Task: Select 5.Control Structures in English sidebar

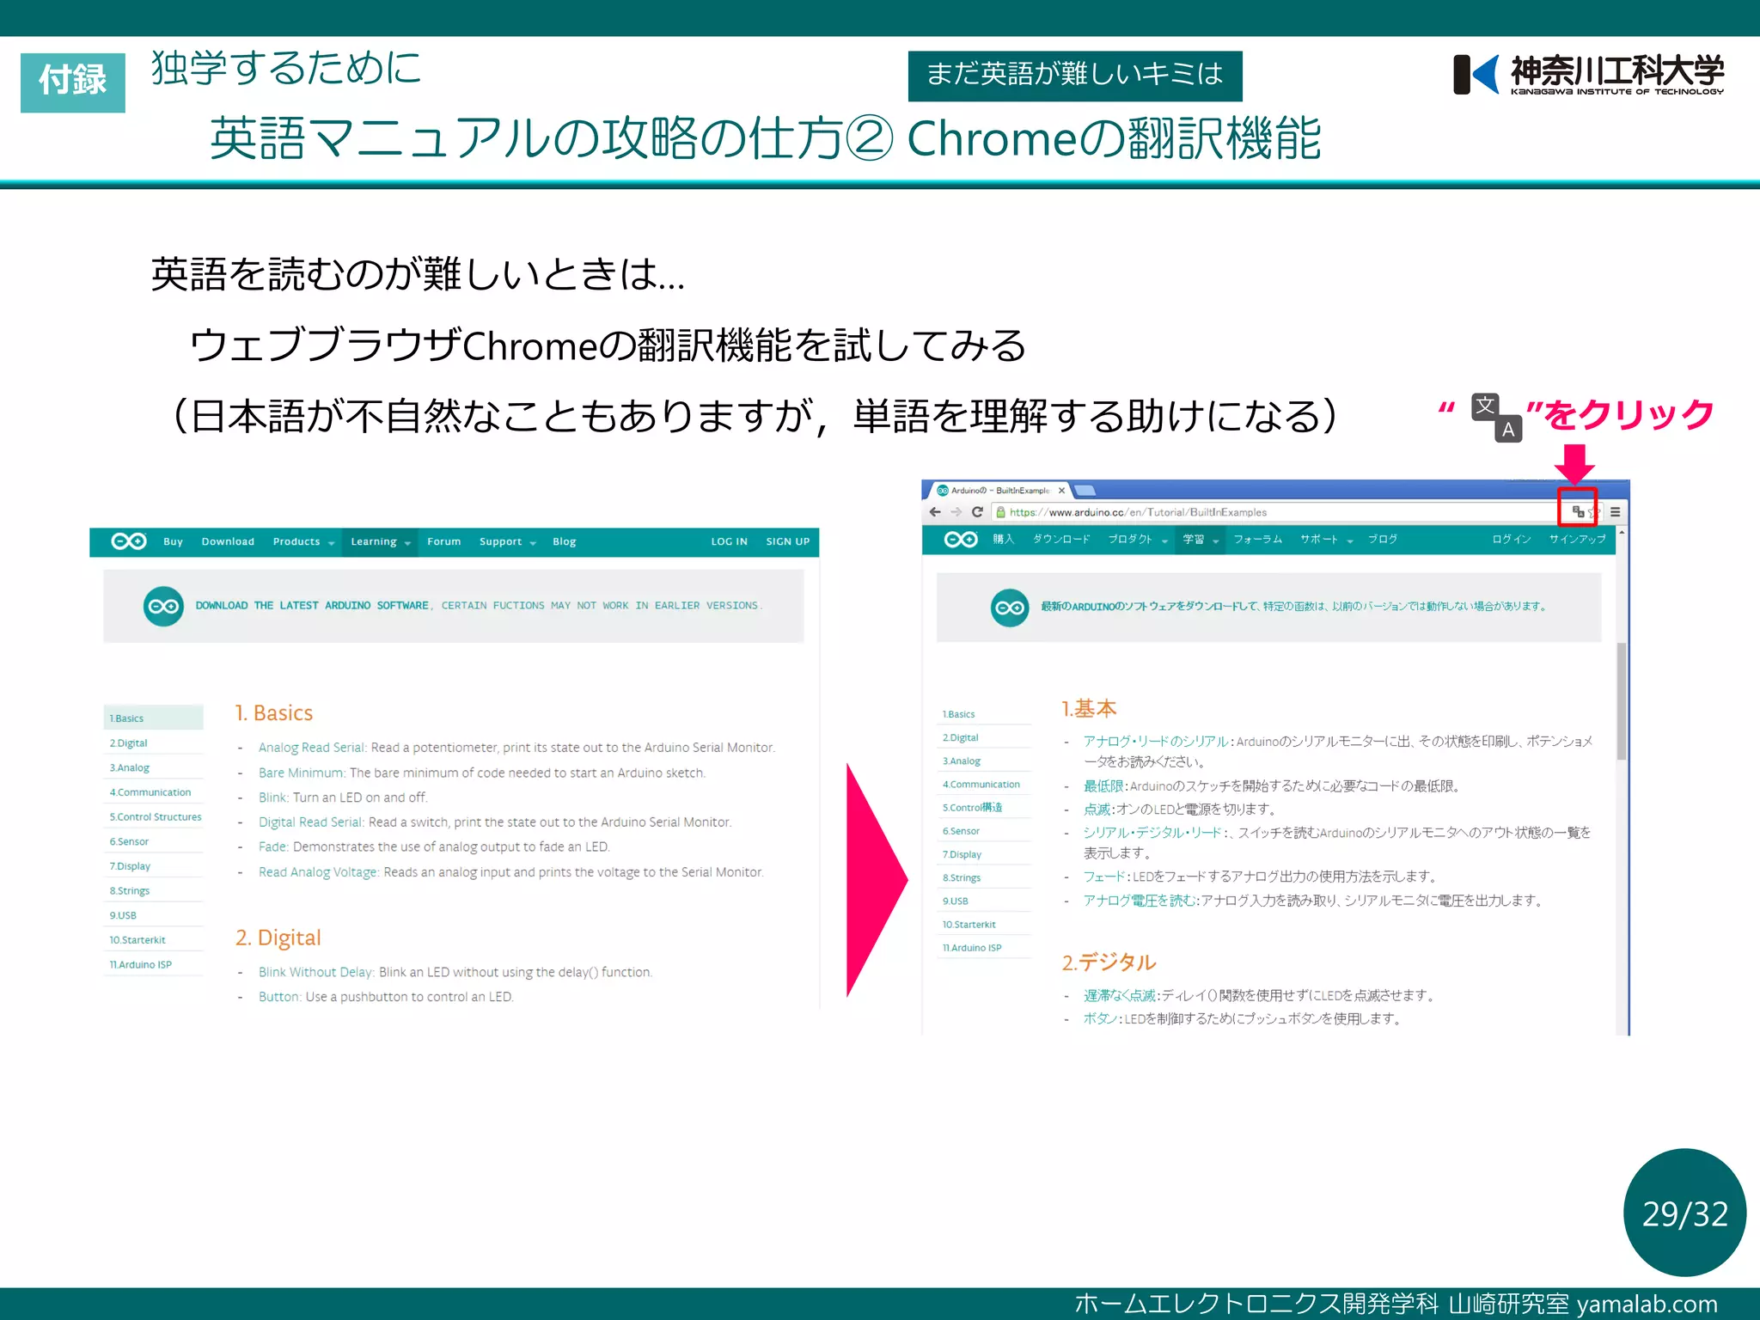Action: pyautogui.click(x=153, y=816)
